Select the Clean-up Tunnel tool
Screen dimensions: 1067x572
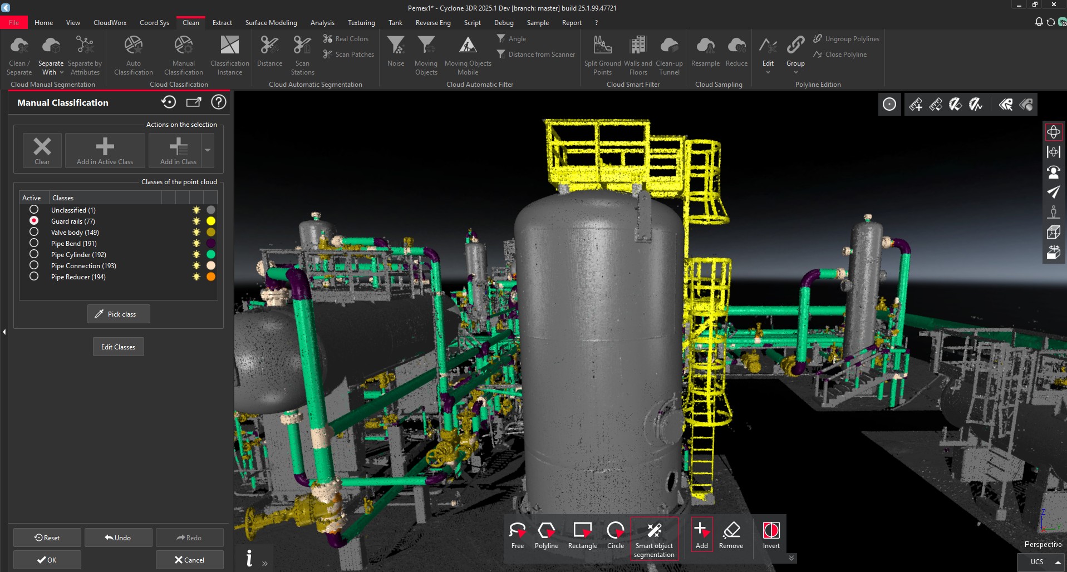click(669, 53)
